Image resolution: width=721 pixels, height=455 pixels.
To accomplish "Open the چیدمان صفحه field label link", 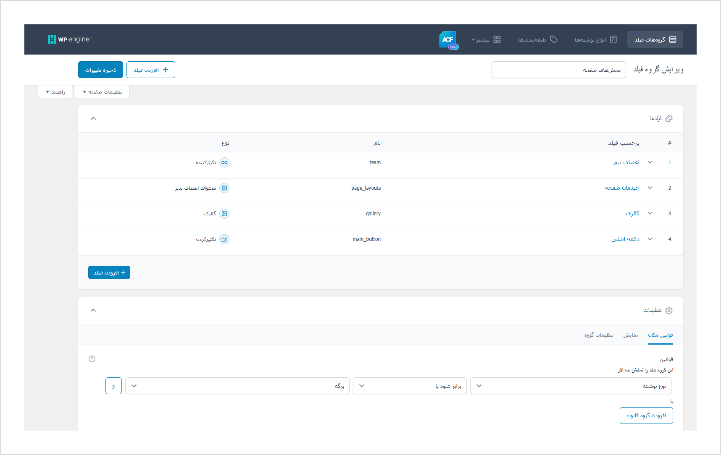I will [622, 188].
